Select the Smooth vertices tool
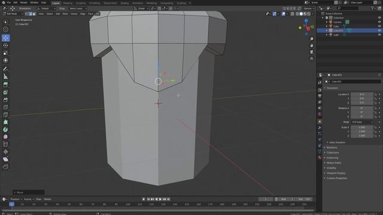383x215 pixels. tap(5, 137)
